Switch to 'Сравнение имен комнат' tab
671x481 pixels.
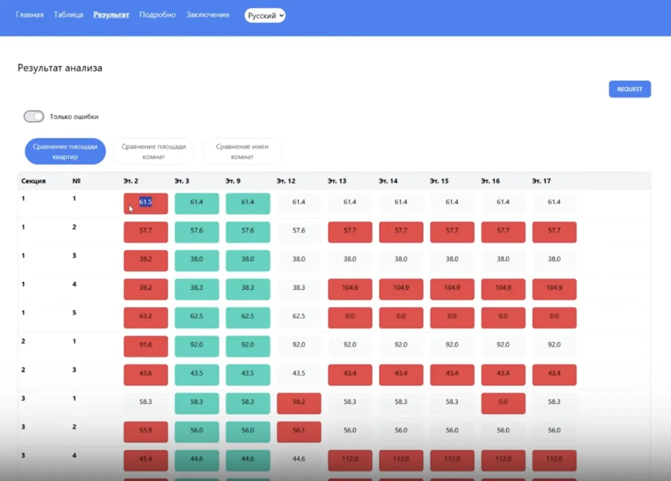242,151
